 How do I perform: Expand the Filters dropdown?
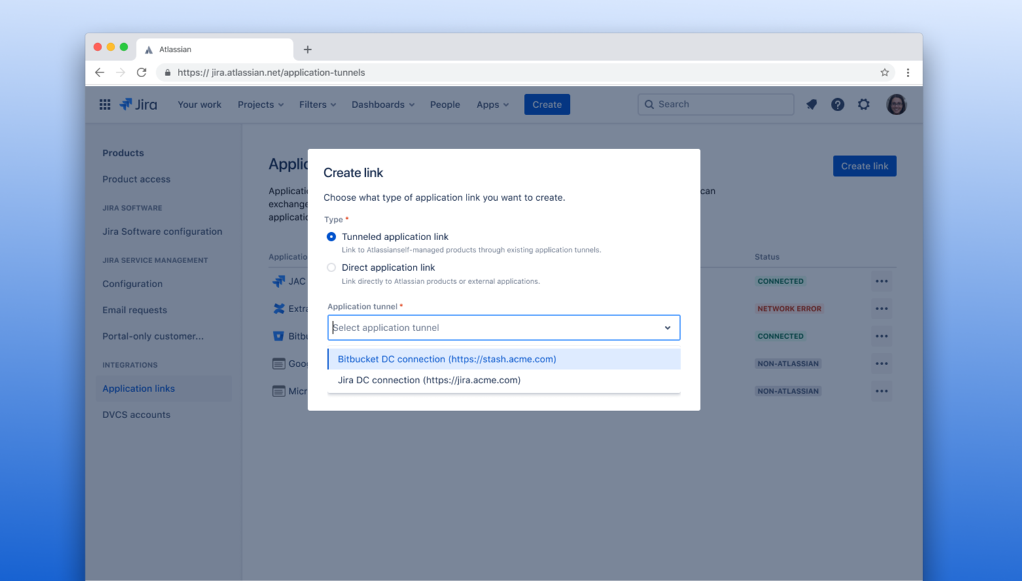tap(317, 105)
